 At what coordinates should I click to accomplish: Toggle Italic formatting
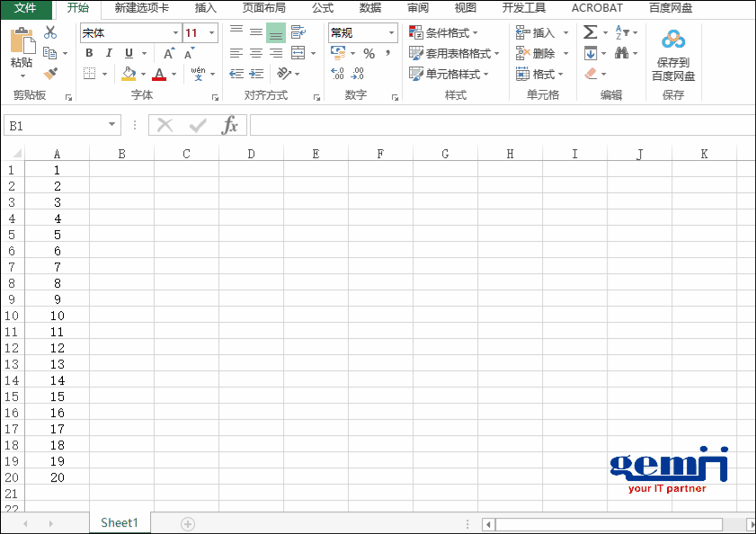[109, 53]
